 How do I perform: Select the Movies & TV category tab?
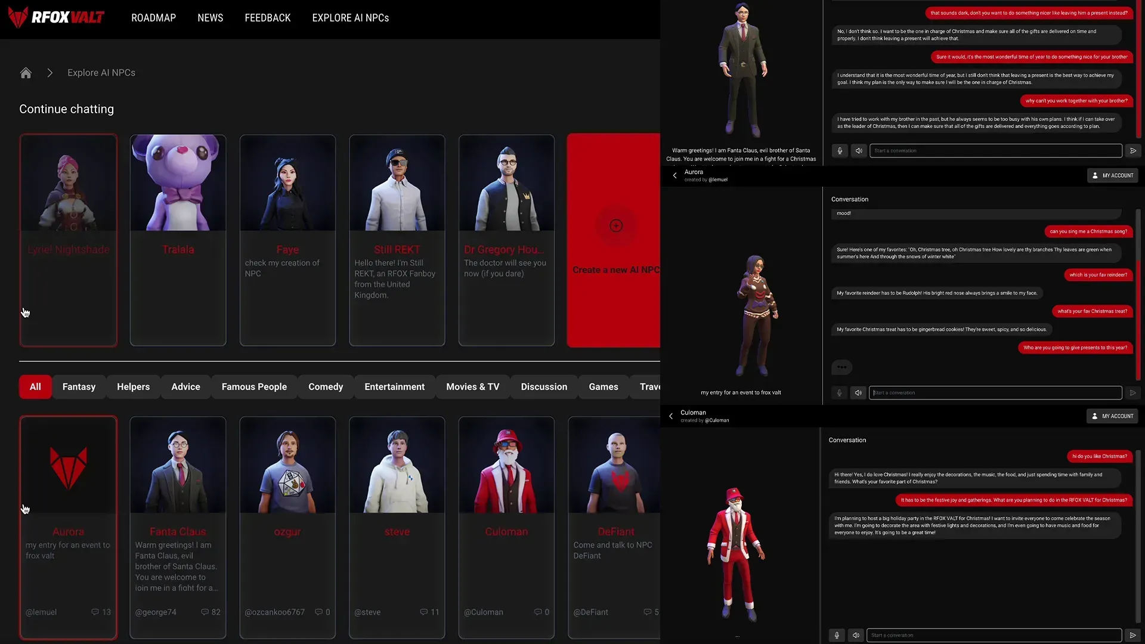click(x=472, y=386)
